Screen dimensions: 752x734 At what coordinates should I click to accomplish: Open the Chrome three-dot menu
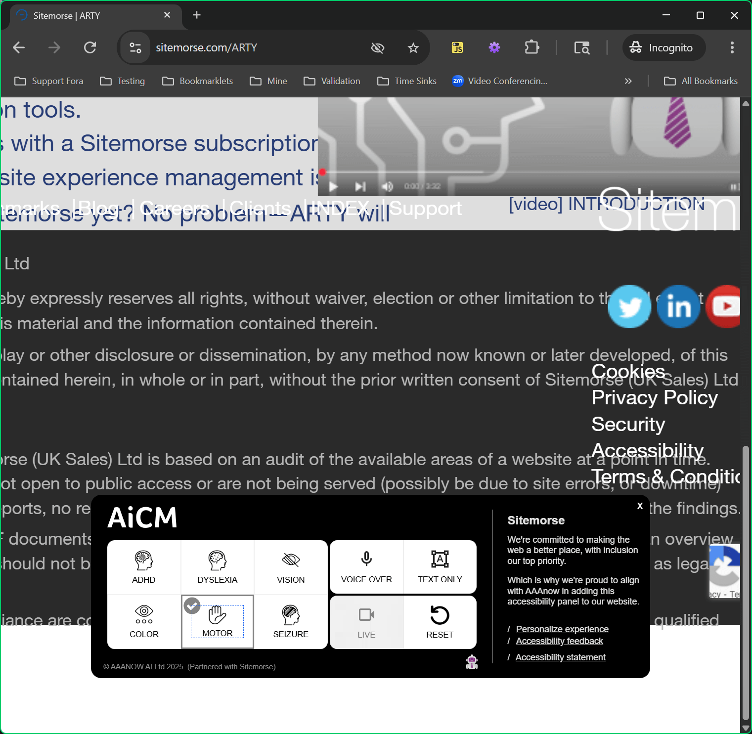click(732, 47)
